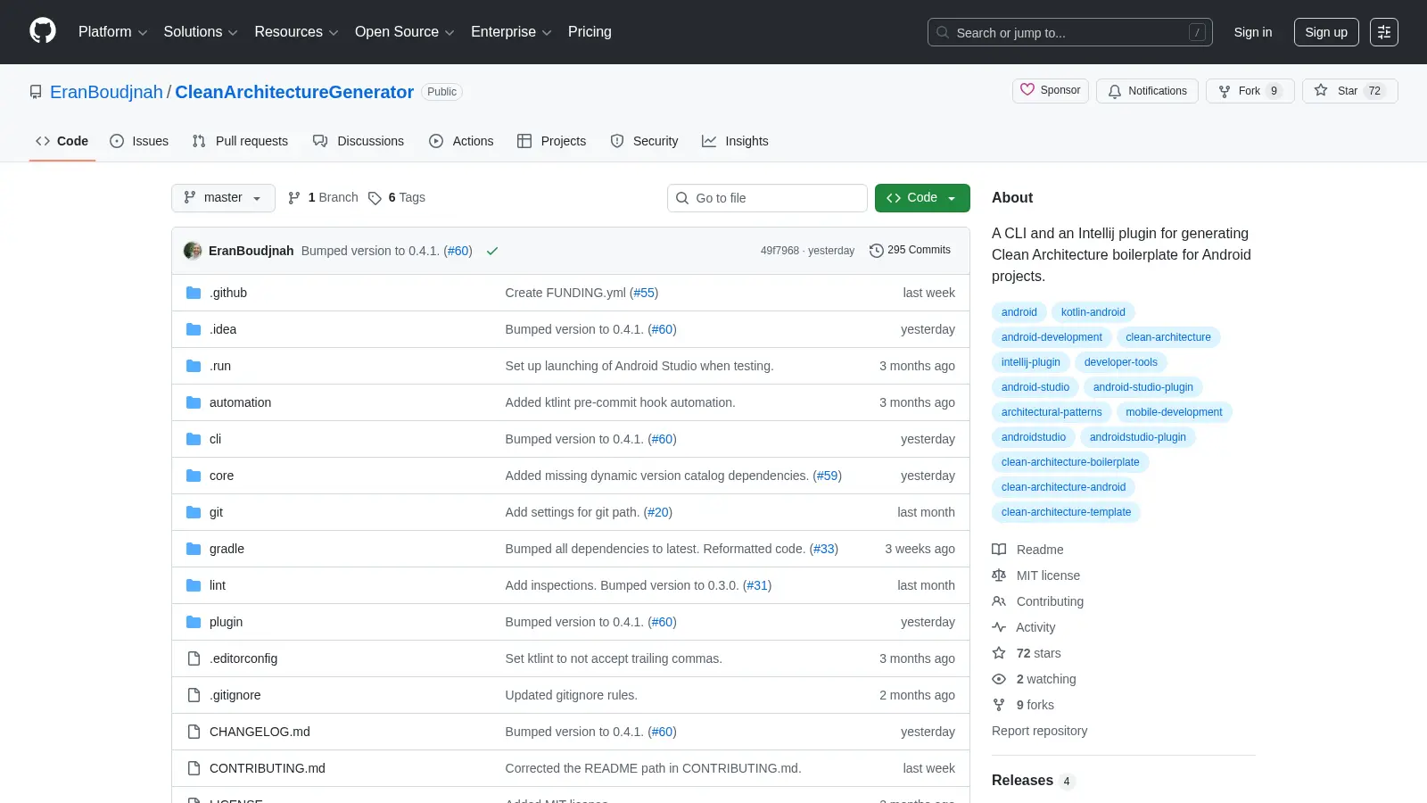Focus the Search or jump to field
Image resolution: width=1427 pixels, height=803 pixels.
click(1070, 32)
